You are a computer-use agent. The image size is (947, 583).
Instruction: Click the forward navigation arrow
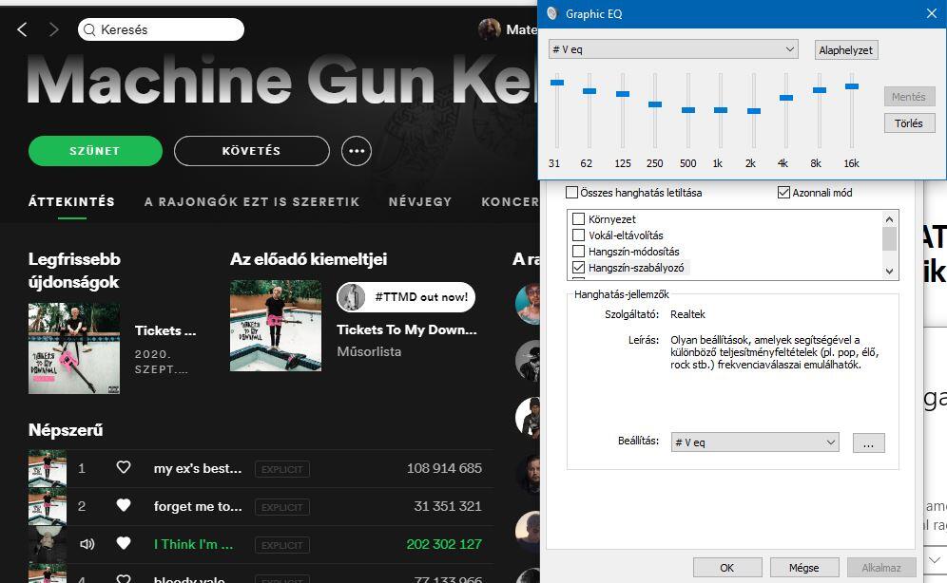click(x=54, y=29)
